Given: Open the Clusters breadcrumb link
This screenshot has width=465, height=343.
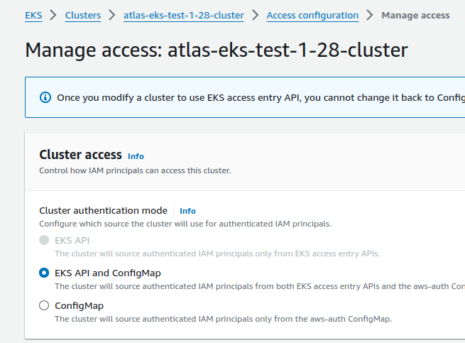Looking at the screenshot, I should (82, 15).
